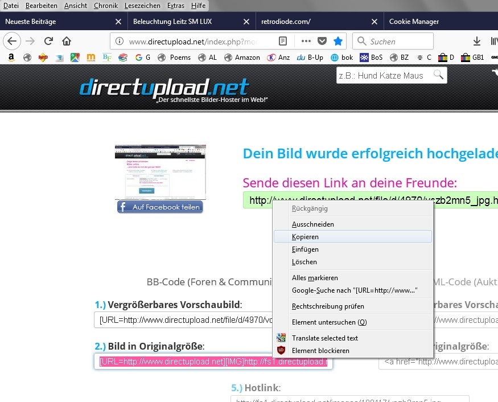Switch to the Beleuchtung Leitz SM LUX tab

176,22
